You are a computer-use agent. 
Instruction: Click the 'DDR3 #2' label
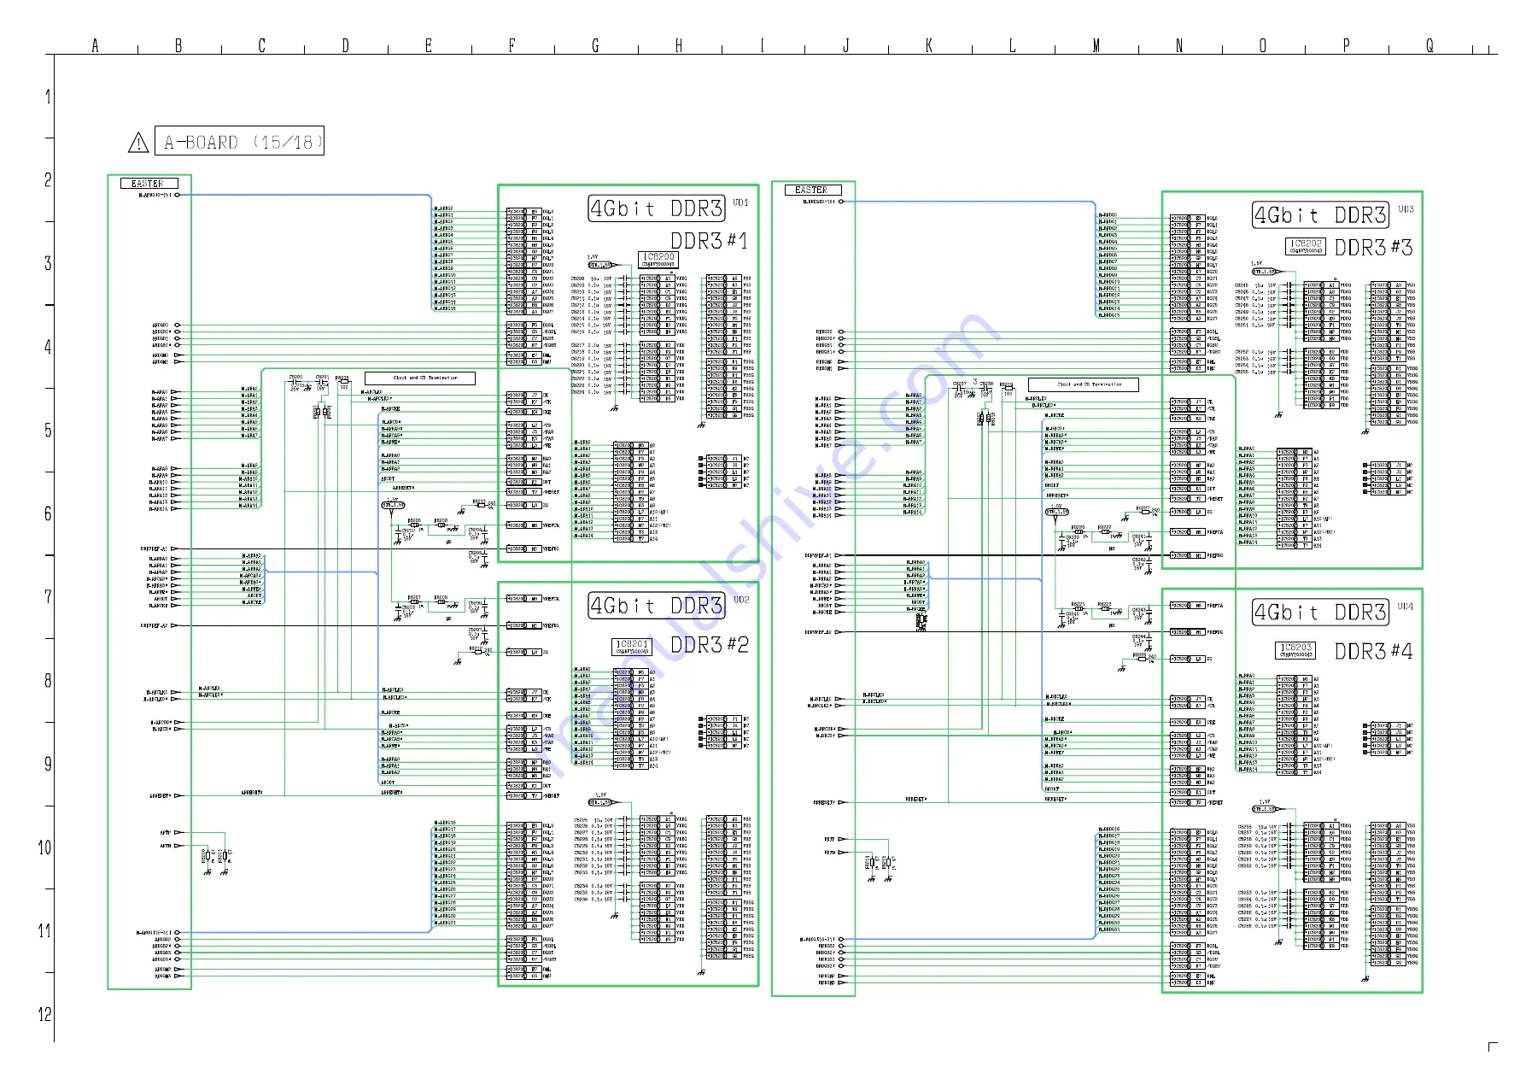(x=709, y=645)
